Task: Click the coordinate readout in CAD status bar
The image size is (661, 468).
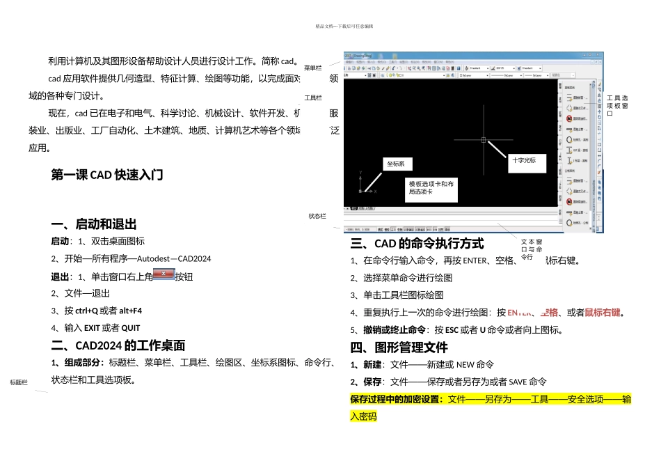Action: [358, 229]
